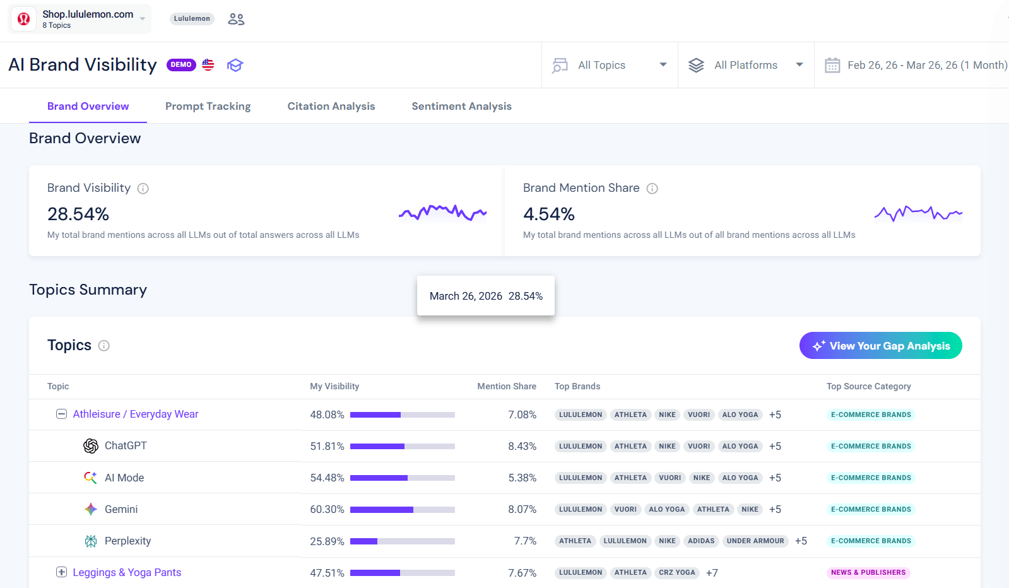Screen dimensions: 1009x588
Task: Switch to the Brand Overview tab
Action: pyautogui.click(x=88, y=106)
